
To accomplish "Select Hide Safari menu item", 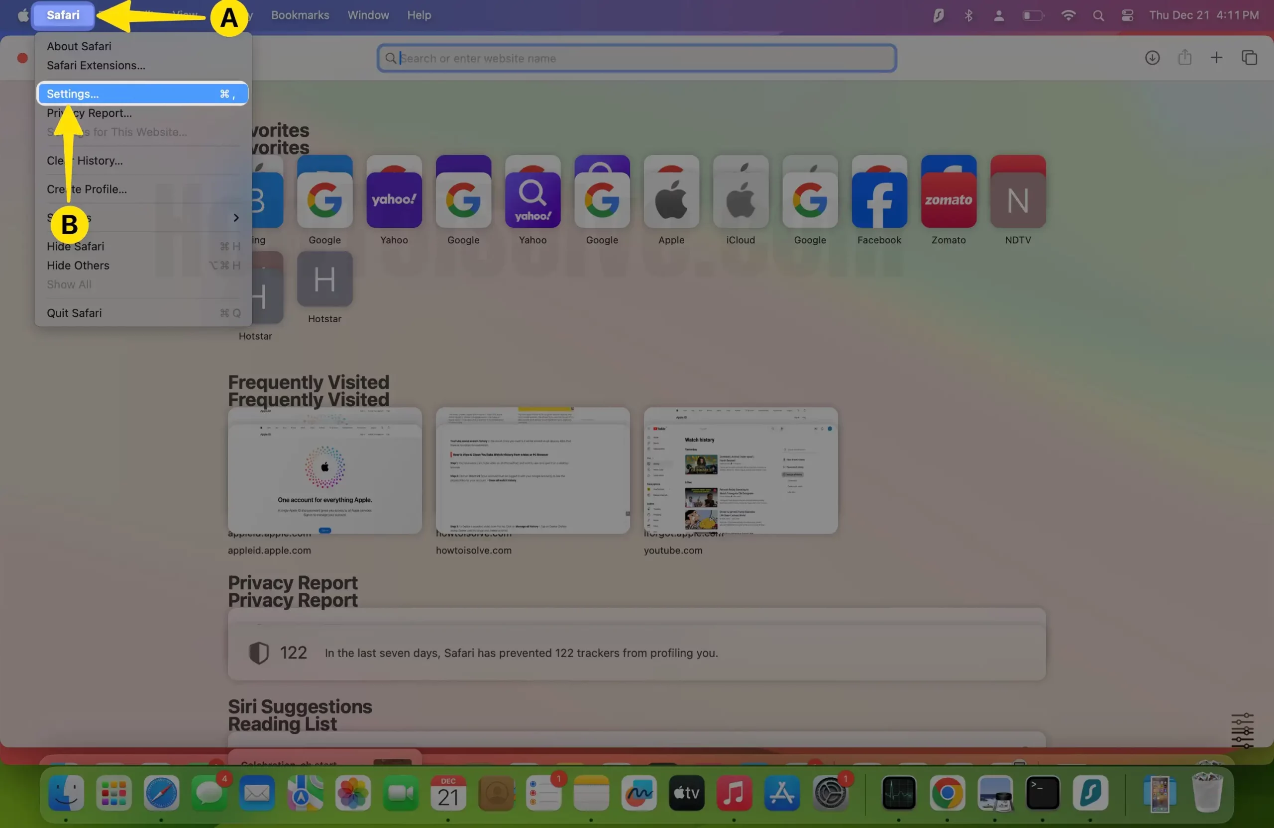I will coord(76,247).
